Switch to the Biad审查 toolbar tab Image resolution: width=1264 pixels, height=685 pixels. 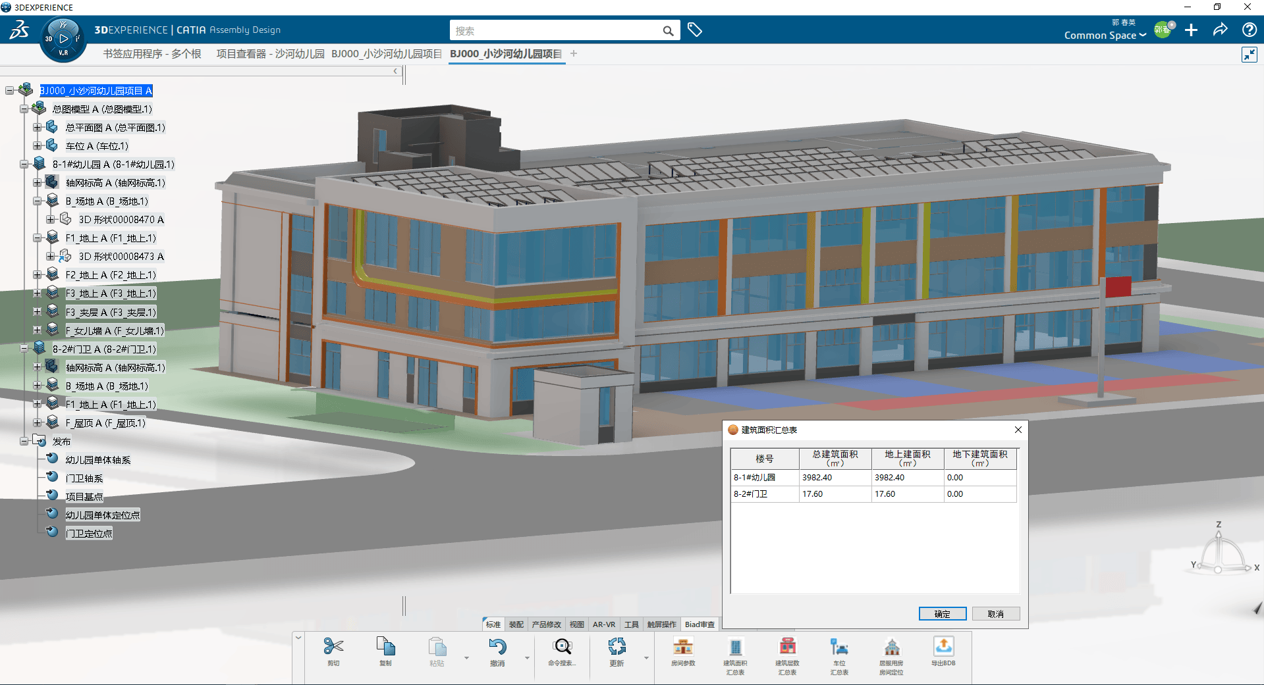pyautogui.click(x=699, y=624)
